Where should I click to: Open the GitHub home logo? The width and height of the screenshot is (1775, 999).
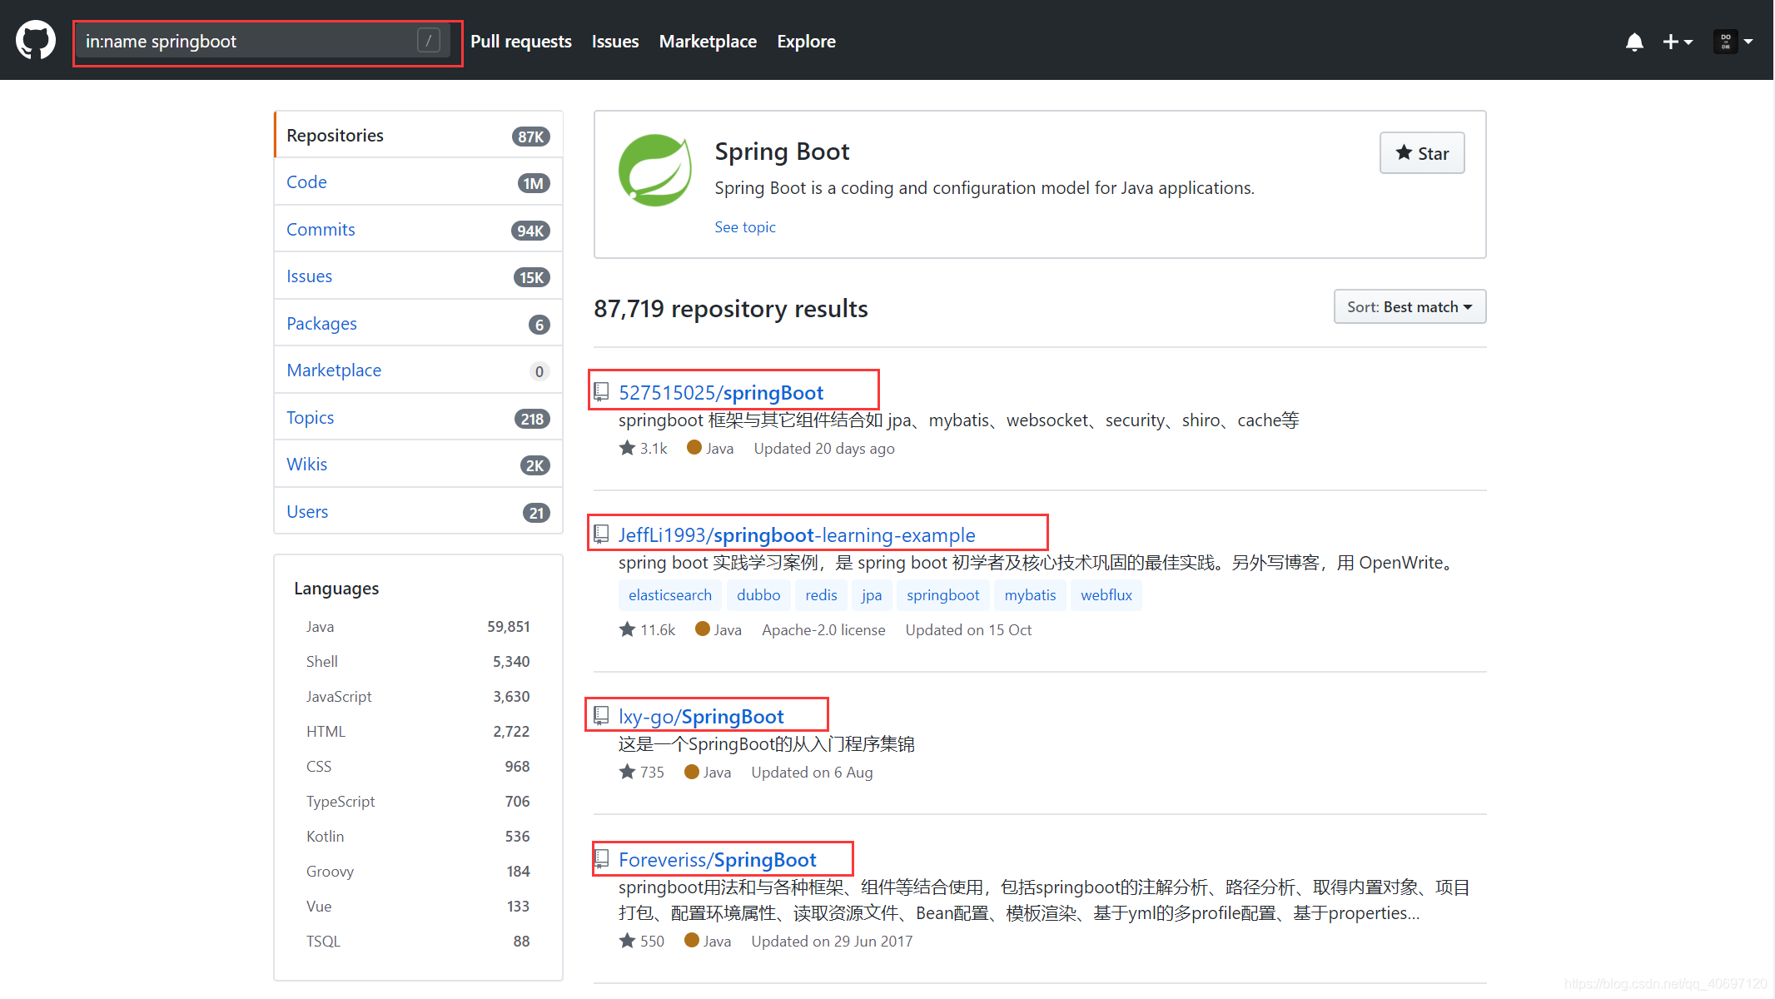click(36, 41)
